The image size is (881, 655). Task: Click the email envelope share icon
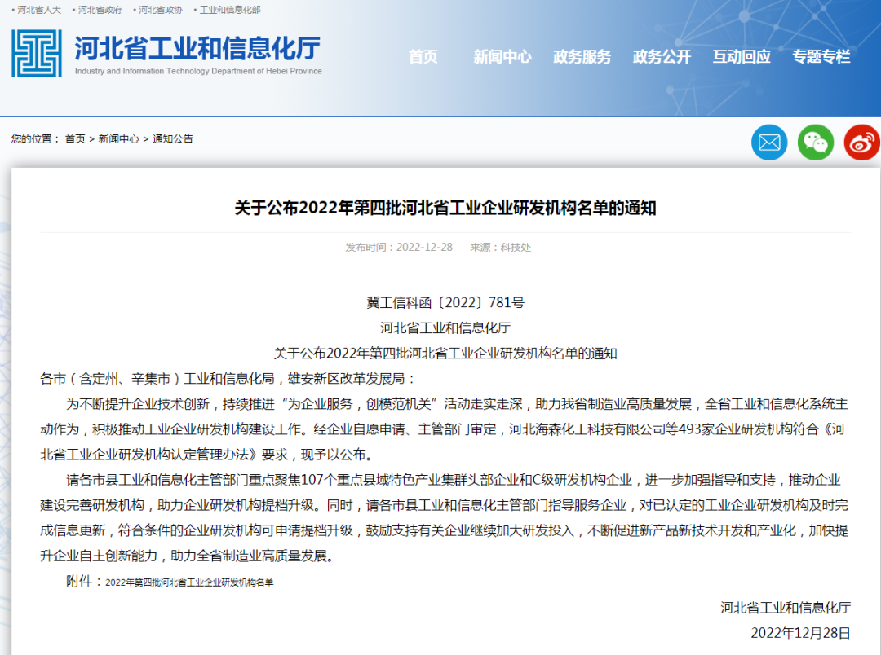(768, 143)
